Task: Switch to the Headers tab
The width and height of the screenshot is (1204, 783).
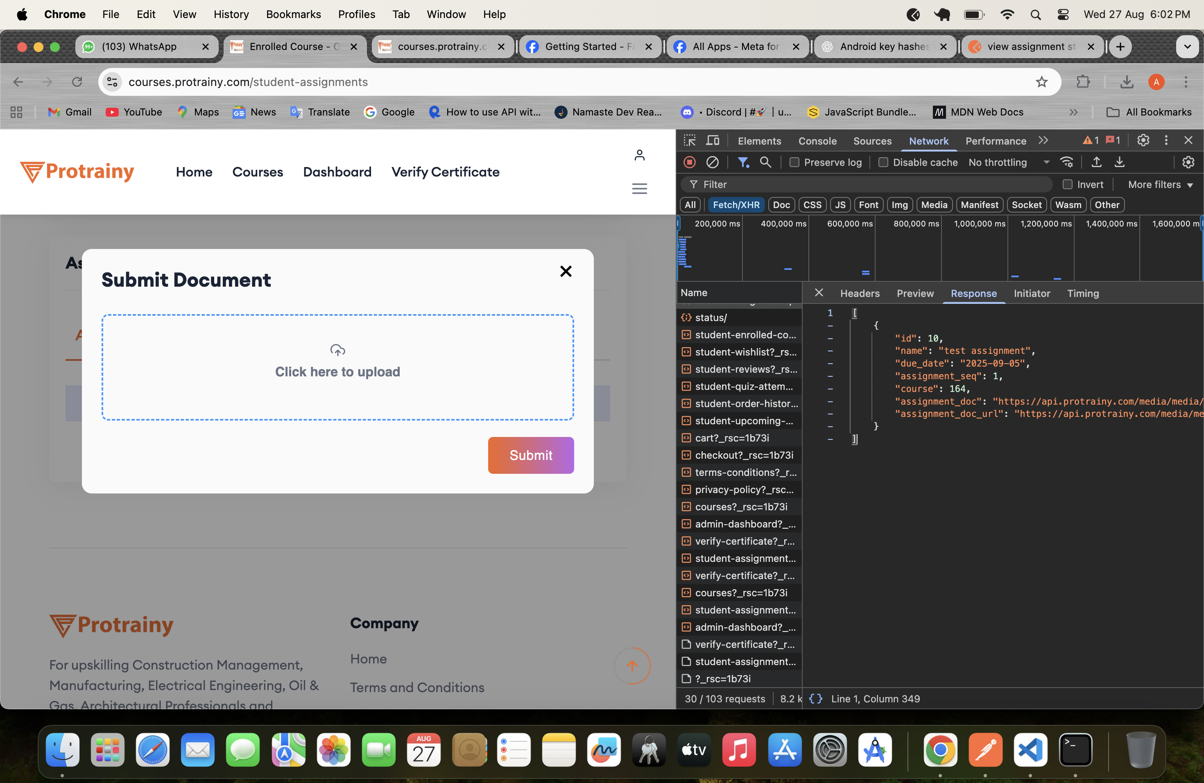Action: (x=860, y=293)
